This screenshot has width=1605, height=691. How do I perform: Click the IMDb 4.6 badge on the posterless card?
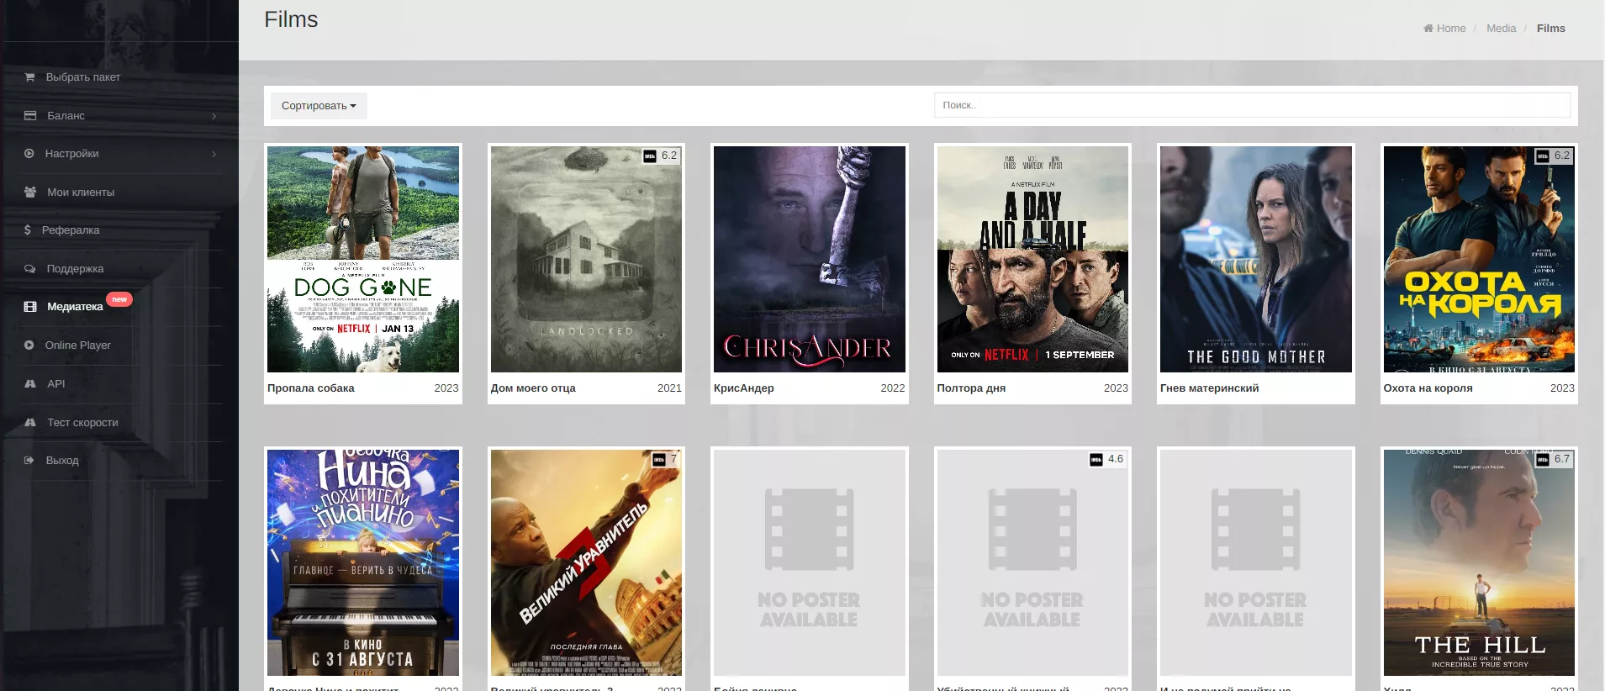1107,459
